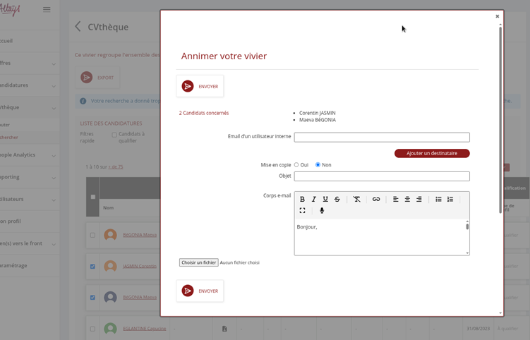Insert a hyperlink using the link icon
The width and height of the screenshot is (530, 340).
coord(376,200)
